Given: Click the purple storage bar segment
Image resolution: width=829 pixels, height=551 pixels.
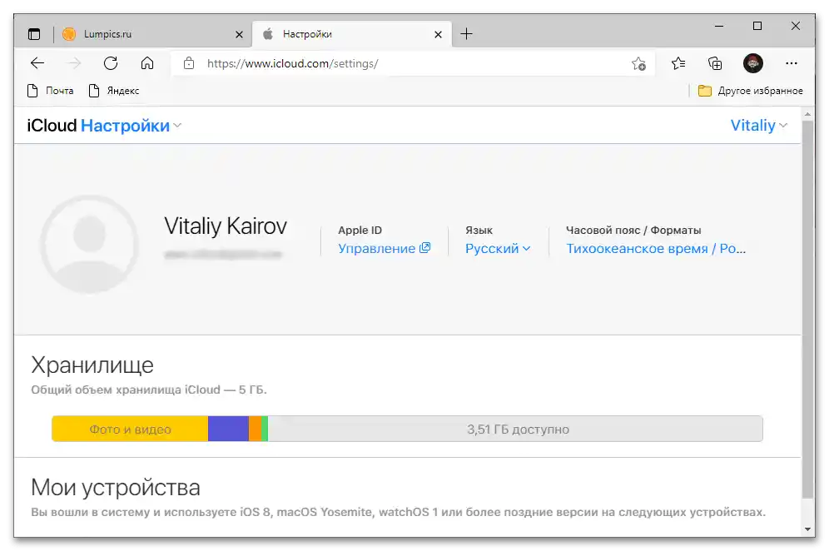Looking at the screenshot, I should pos(228,429).
